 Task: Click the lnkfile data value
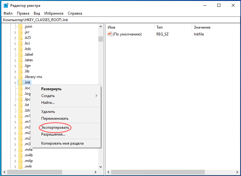[199, 34]
